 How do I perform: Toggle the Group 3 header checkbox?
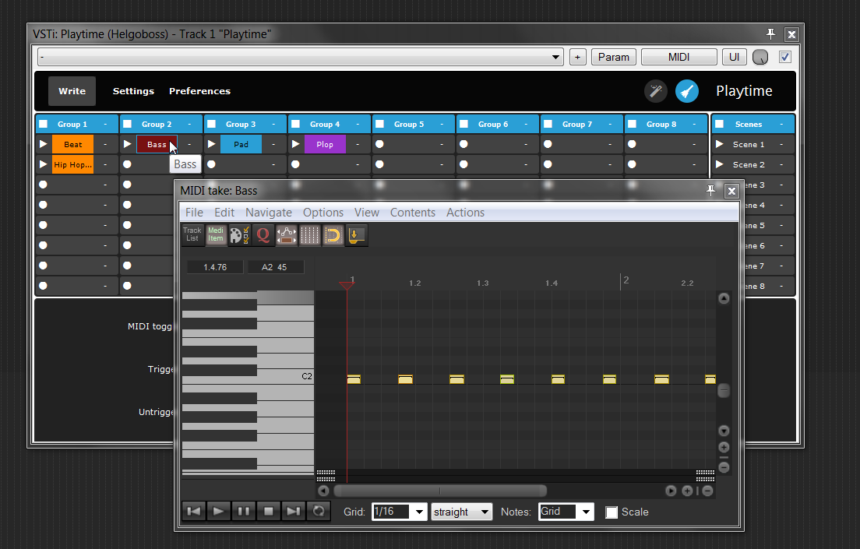[211, 124]
